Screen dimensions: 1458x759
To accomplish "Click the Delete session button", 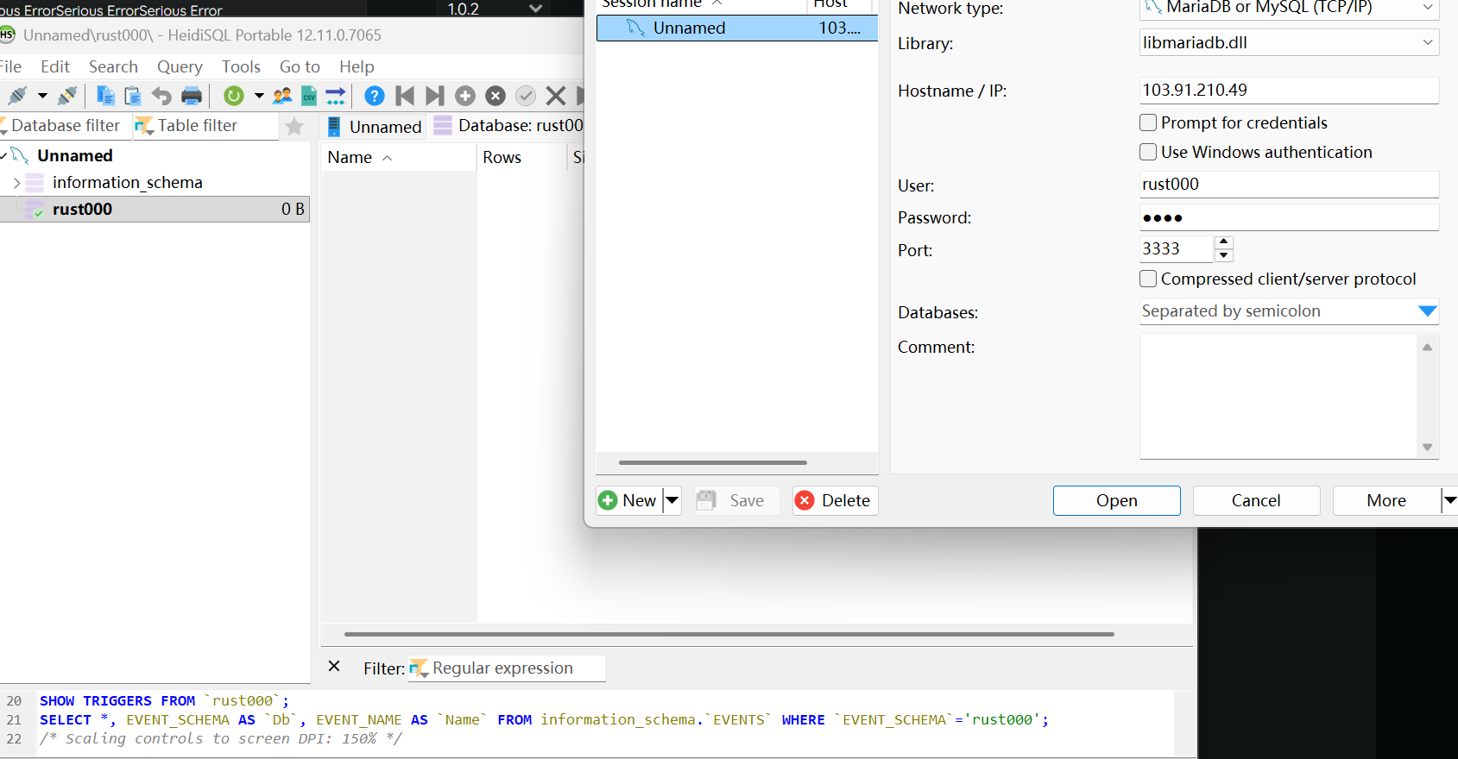I will (x=835, y=500).
